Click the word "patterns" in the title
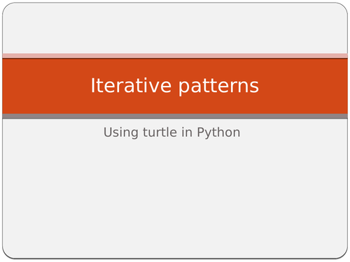The image size is (350, 262). pyautogui.click(x=219, y=87)
